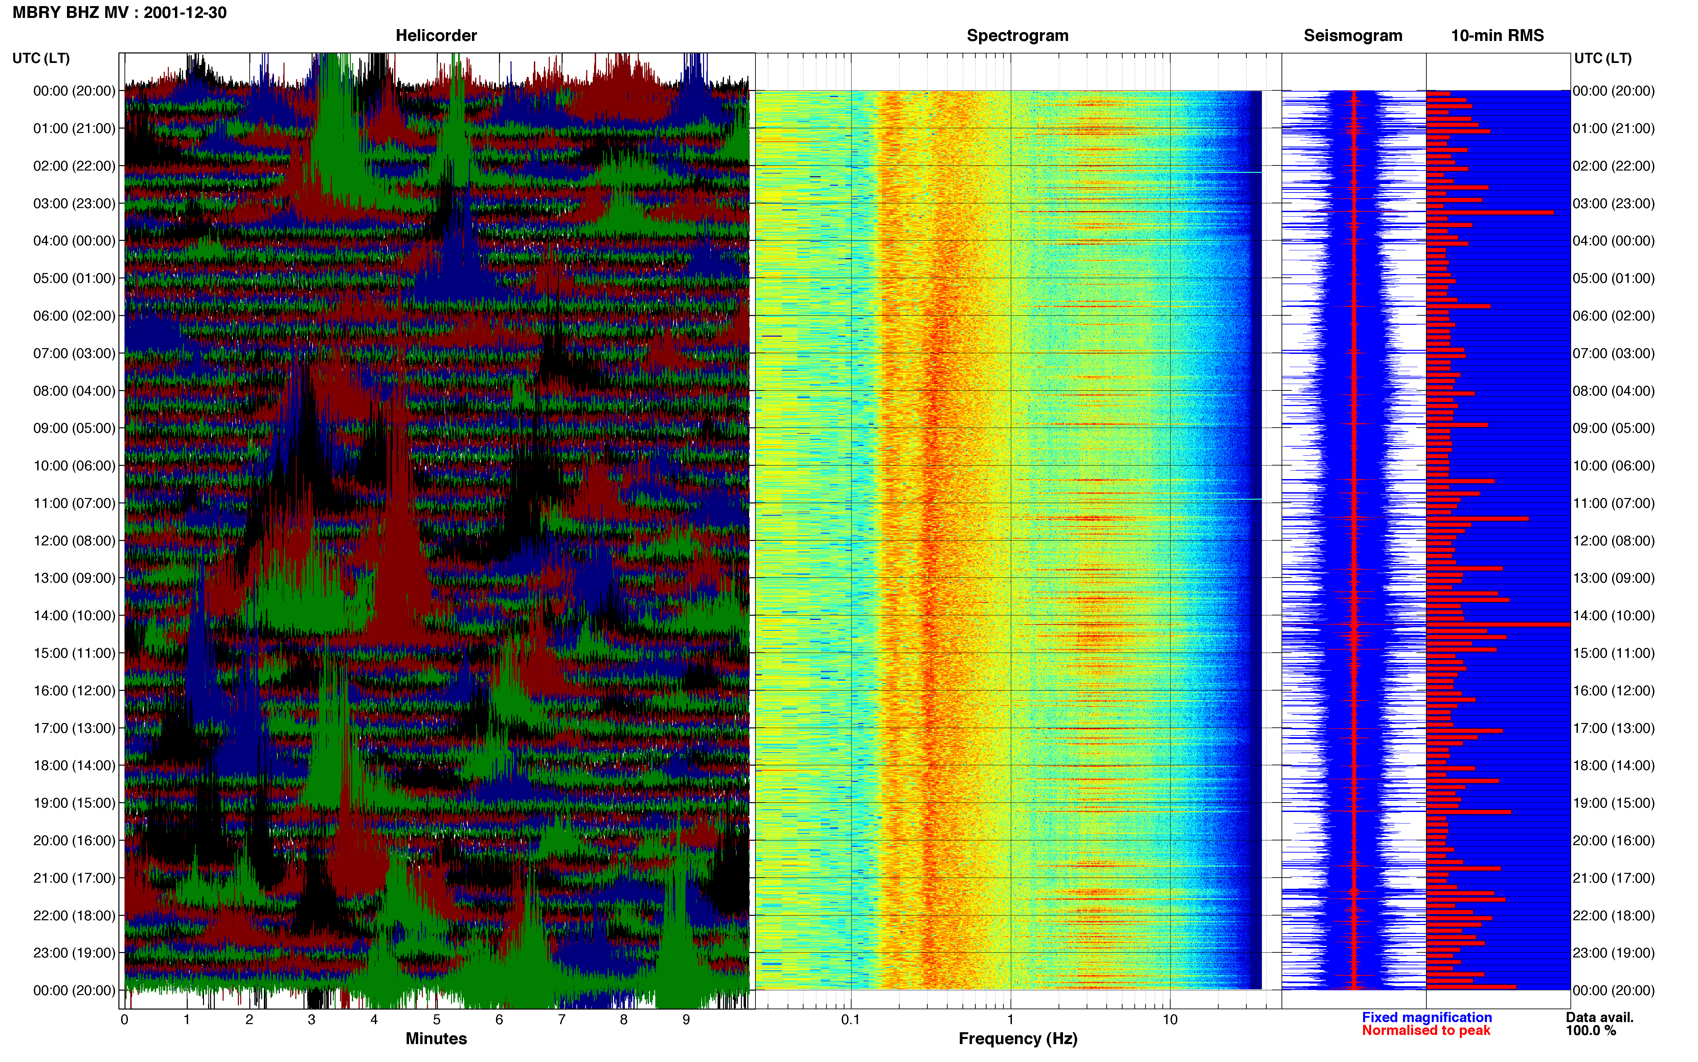Click the '9' minutes tick label
This screenshot has width=1698, height=1062.
point(686,1020)
